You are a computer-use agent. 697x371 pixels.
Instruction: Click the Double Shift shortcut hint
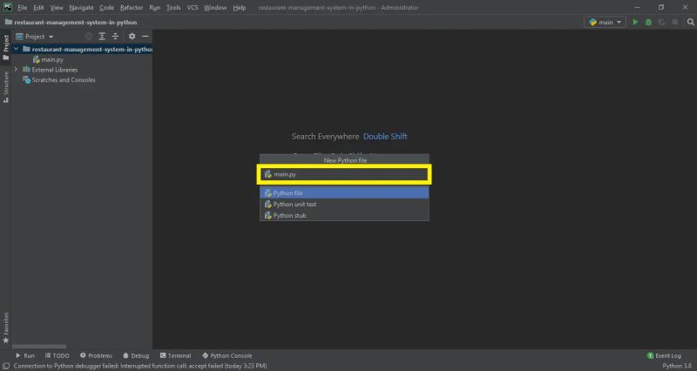tap(385, 137)
